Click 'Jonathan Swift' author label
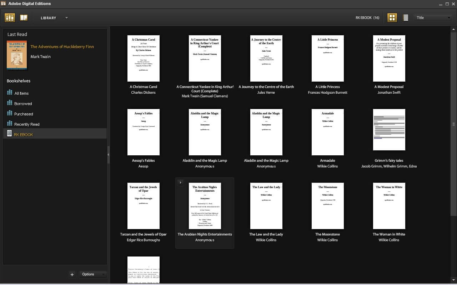 point(389,93)
